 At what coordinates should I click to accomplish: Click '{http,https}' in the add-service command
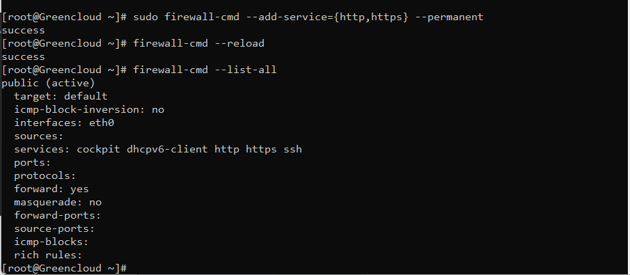click(x=371, y=17)
